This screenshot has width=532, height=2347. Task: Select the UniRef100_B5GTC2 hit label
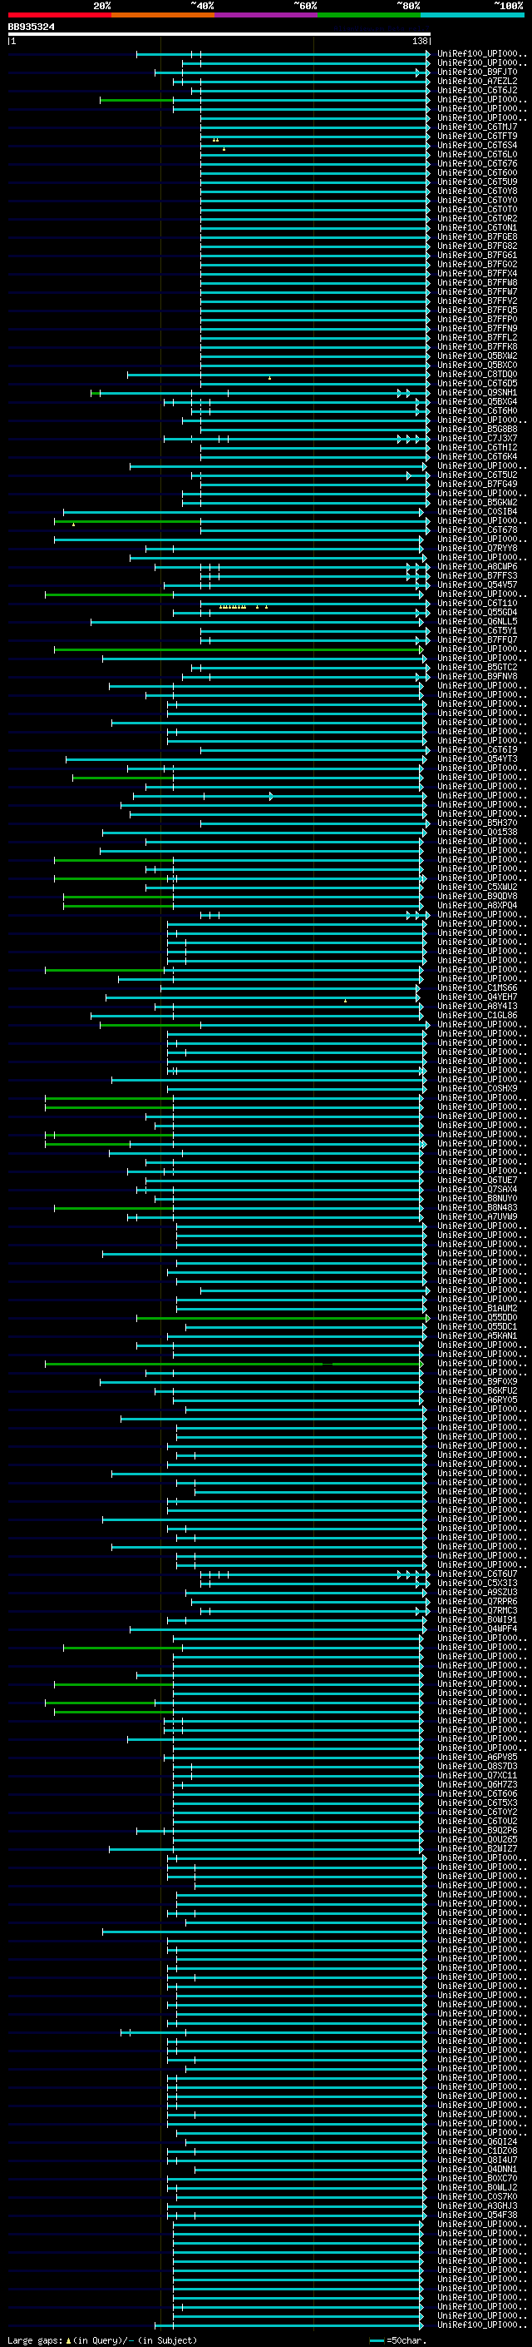(477, 667)
